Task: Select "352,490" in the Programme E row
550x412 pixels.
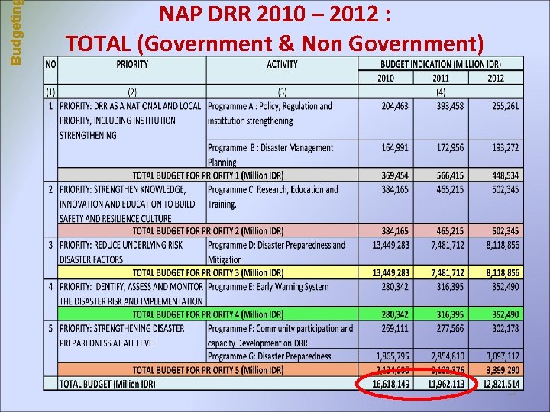Action: coord(505,287)
